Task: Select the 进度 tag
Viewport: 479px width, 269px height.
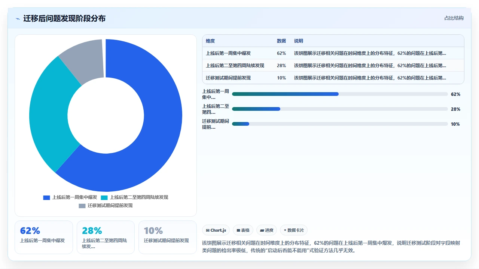Action: 266,230
